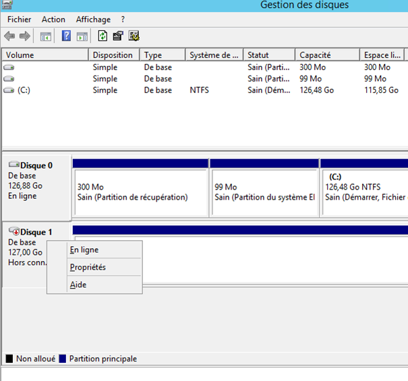This screenshot has height=381, width=408.
Task: Click the Disque 0 disk label
Action: (x=36, y=165)
